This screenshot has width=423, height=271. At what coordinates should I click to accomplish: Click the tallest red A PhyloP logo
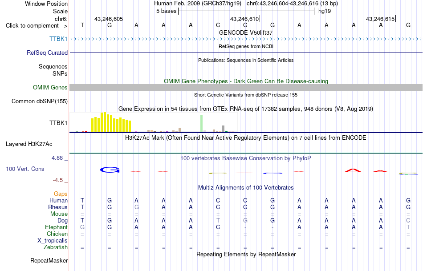353,170
